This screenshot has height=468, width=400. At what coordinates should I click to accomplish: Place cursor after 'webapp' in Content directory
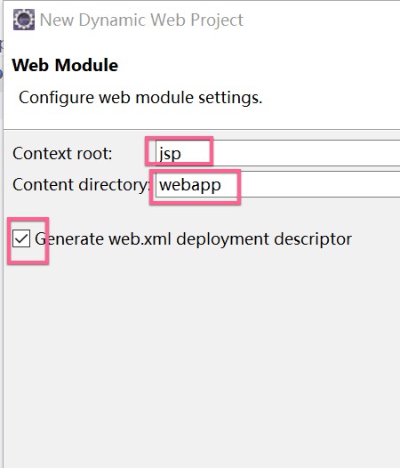(x=222, y=185)
